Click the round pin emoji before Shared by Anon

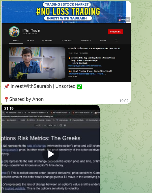6,99
